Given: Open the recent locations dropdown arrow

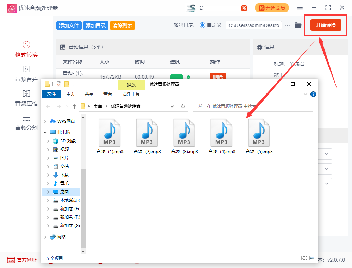Looking at the screenshot, I should point(67,106).
